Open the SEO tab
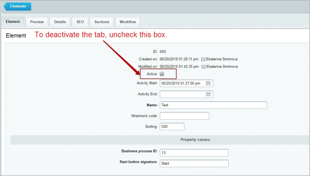This screenshot has height=176, width=310. click(80, 22)
